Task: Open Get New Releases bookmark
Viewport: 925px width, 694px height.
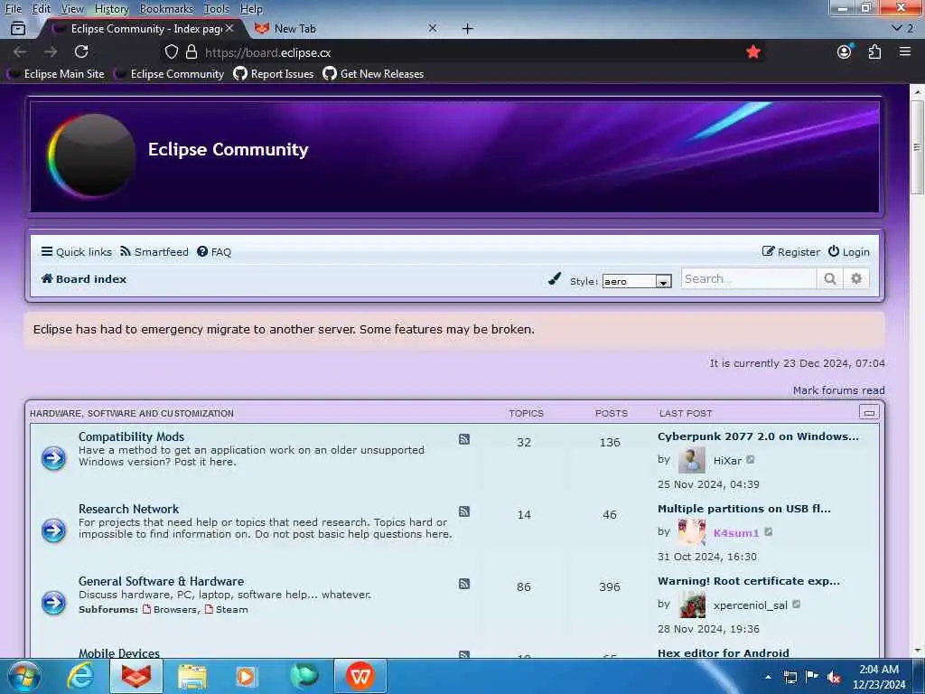Action: tap(373, 74)
